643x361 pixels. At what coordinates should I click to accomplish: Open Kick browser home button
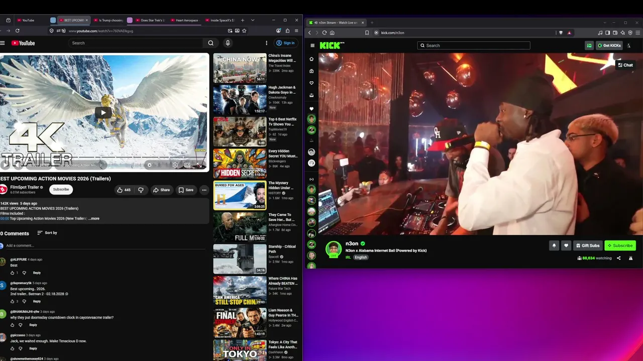(x=332, y=33)
